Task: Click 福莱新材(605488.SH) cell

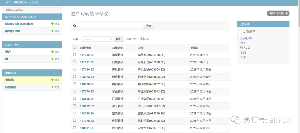Action: coord(151,55)
